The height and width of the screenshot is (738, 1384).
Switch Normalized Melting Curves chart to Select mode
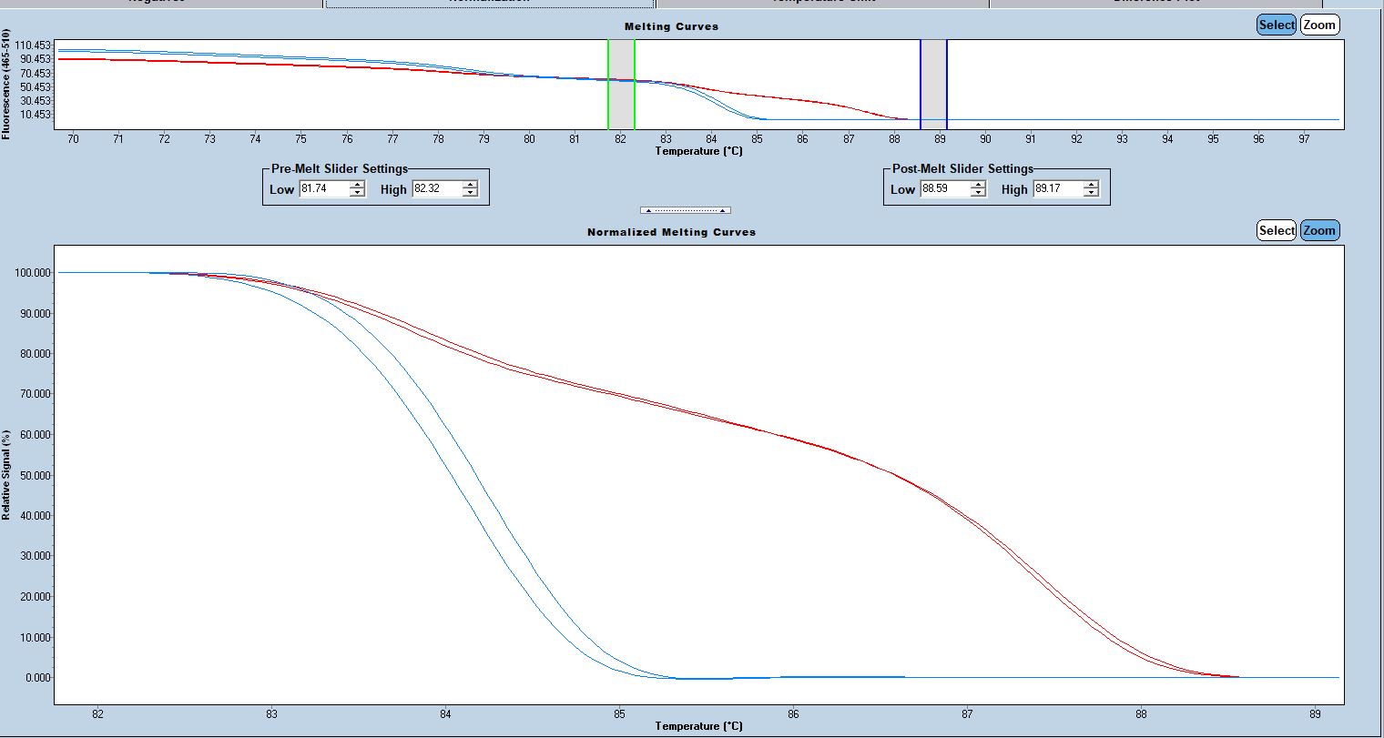(x=1276, y=231)
